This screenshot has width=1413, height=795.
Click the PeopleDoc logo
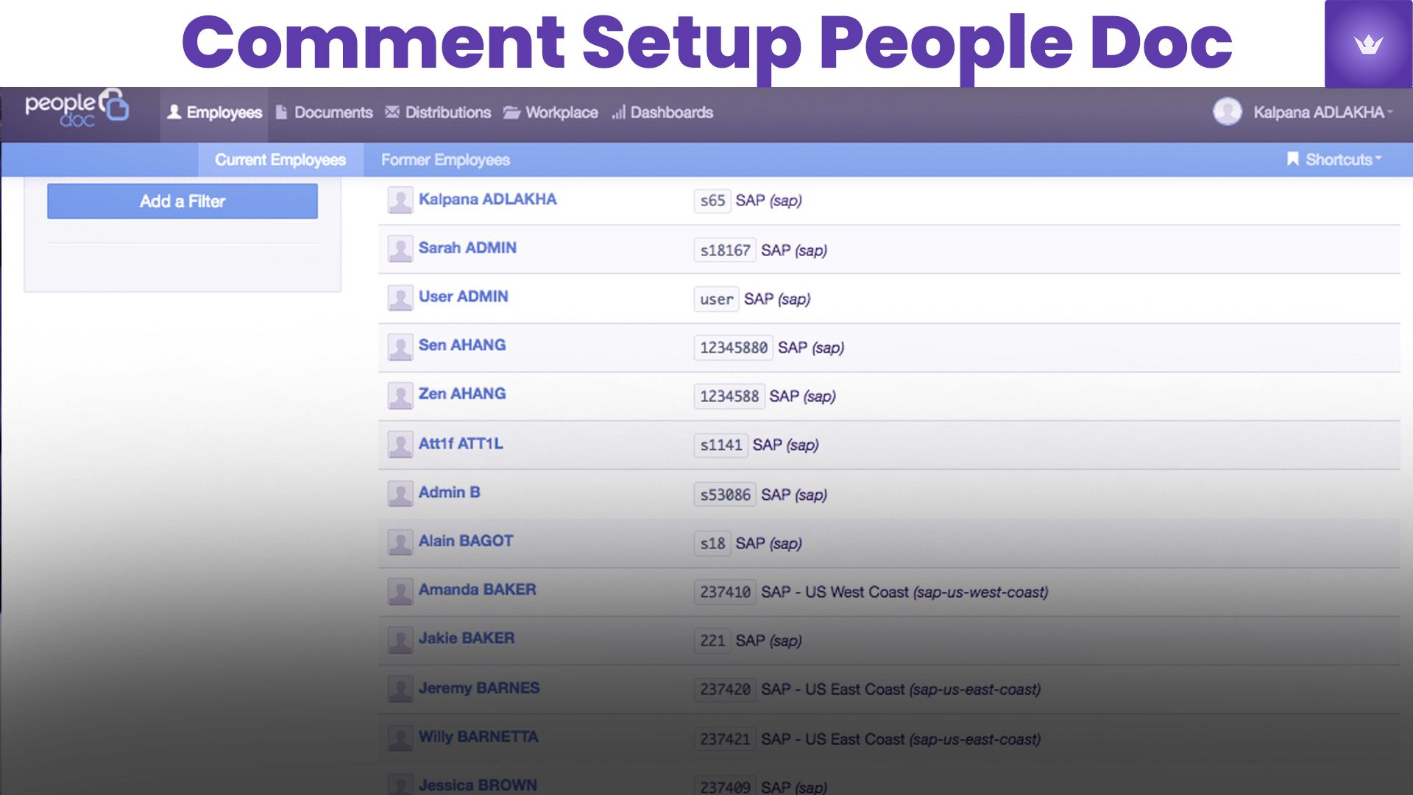77,108
